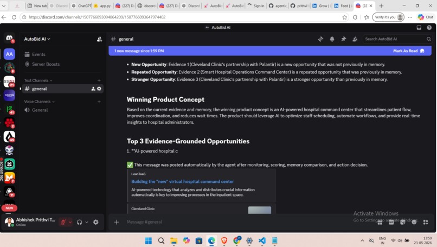The height and width of the screenshot is (247, 437).
Task: Join the General voice channel
Action: (x=63, y=110)
